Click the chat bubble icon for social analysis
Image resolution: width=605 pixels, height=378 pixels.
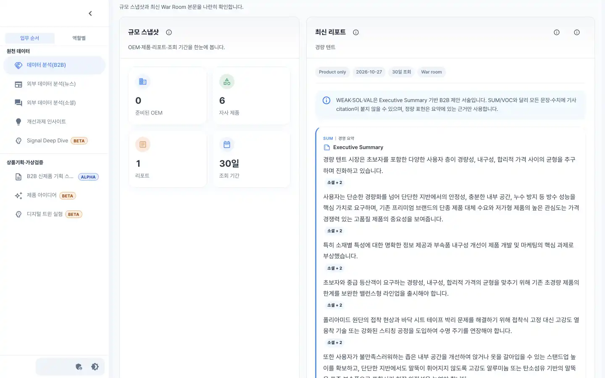[18, 103]
